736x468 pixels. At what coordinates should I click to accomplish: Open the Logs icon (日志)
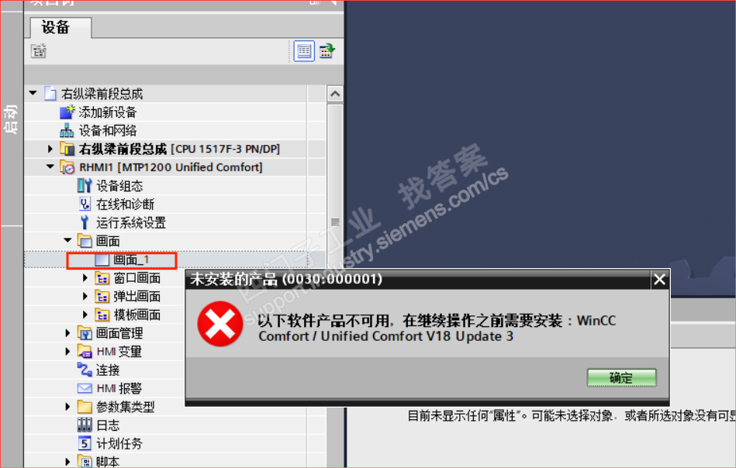(x=85, y=425)
